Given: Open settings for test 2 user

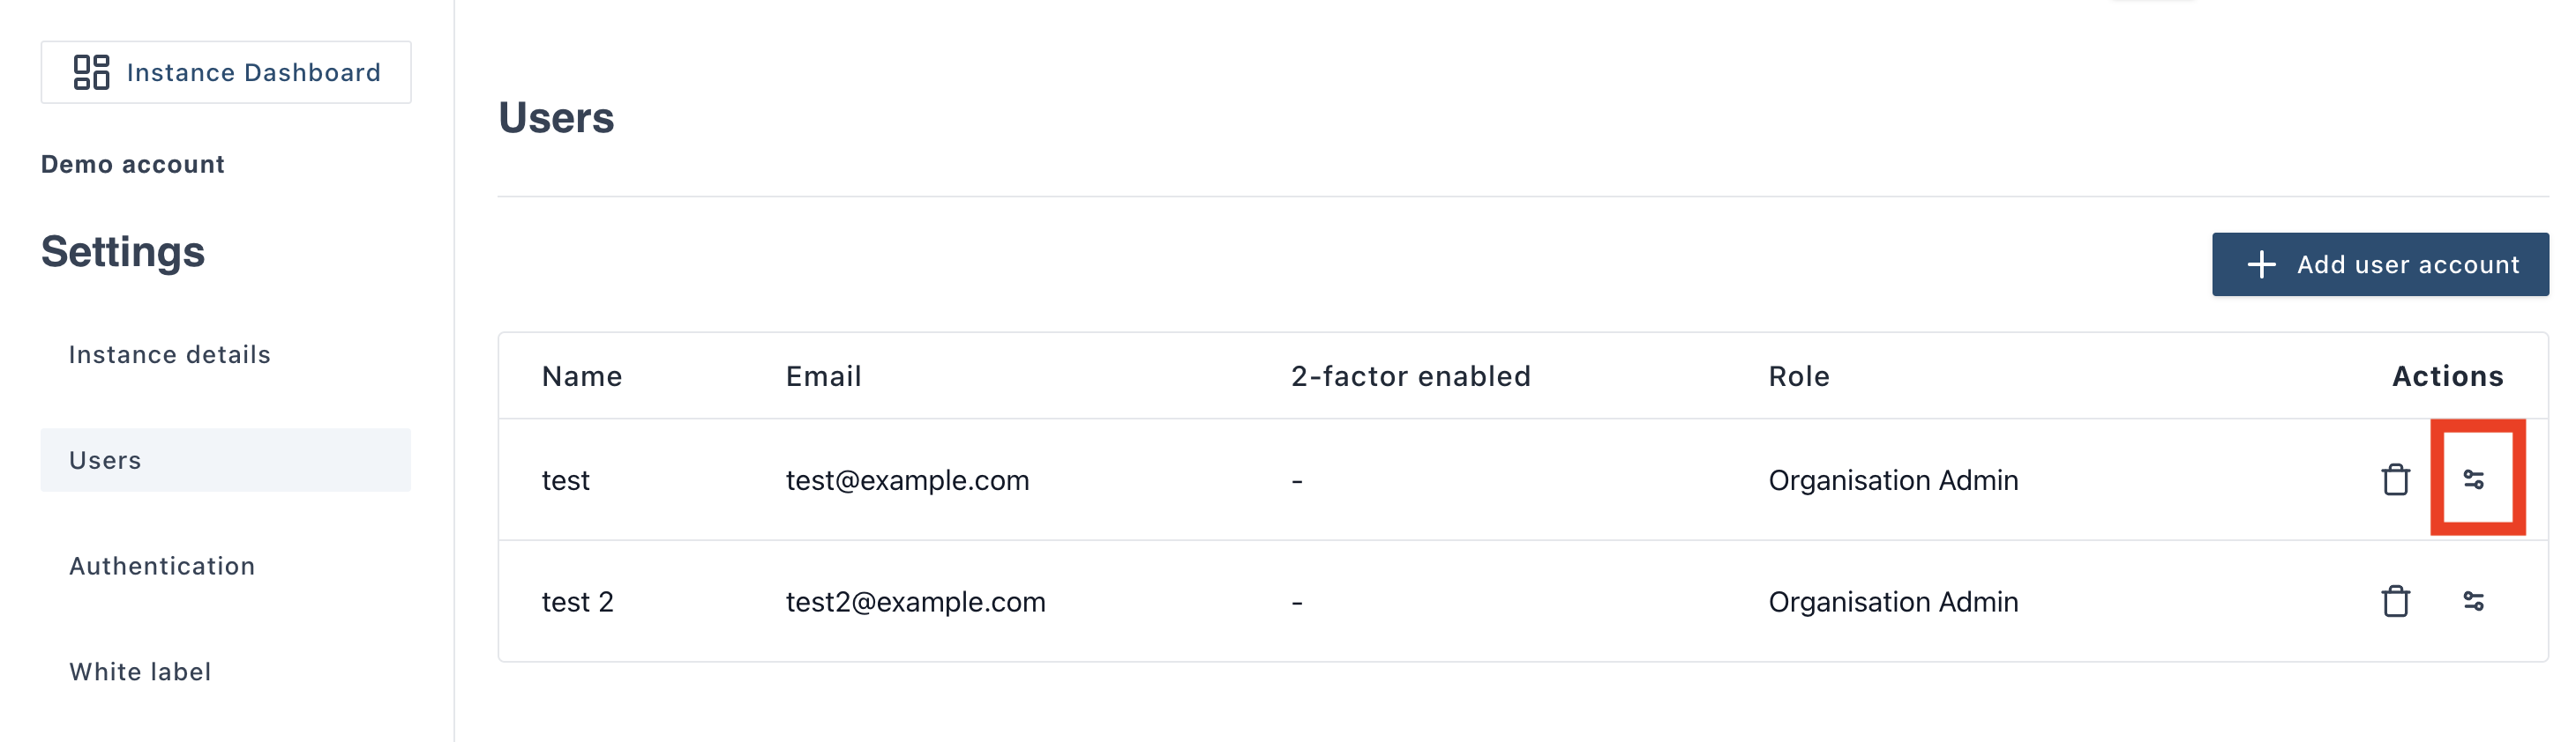Looking at the screenshot, I should [x=2473, y=601].
